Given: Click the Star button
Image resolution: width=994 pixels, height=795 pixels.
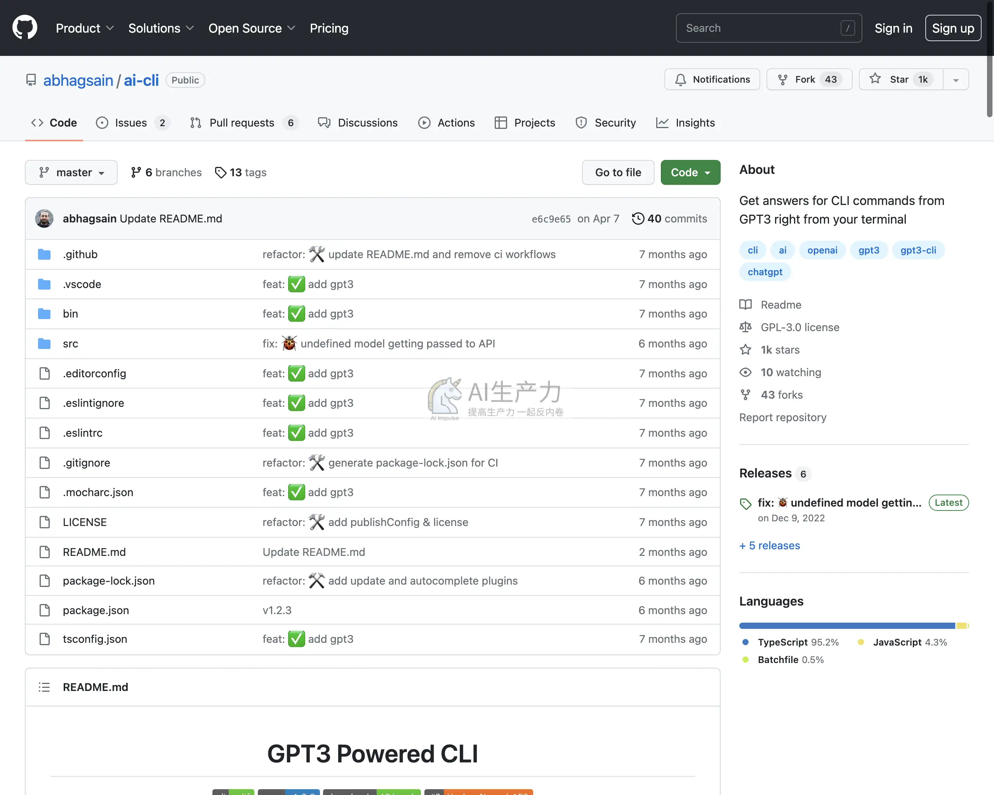Looking at the screenshot, I should click(901, 80).
